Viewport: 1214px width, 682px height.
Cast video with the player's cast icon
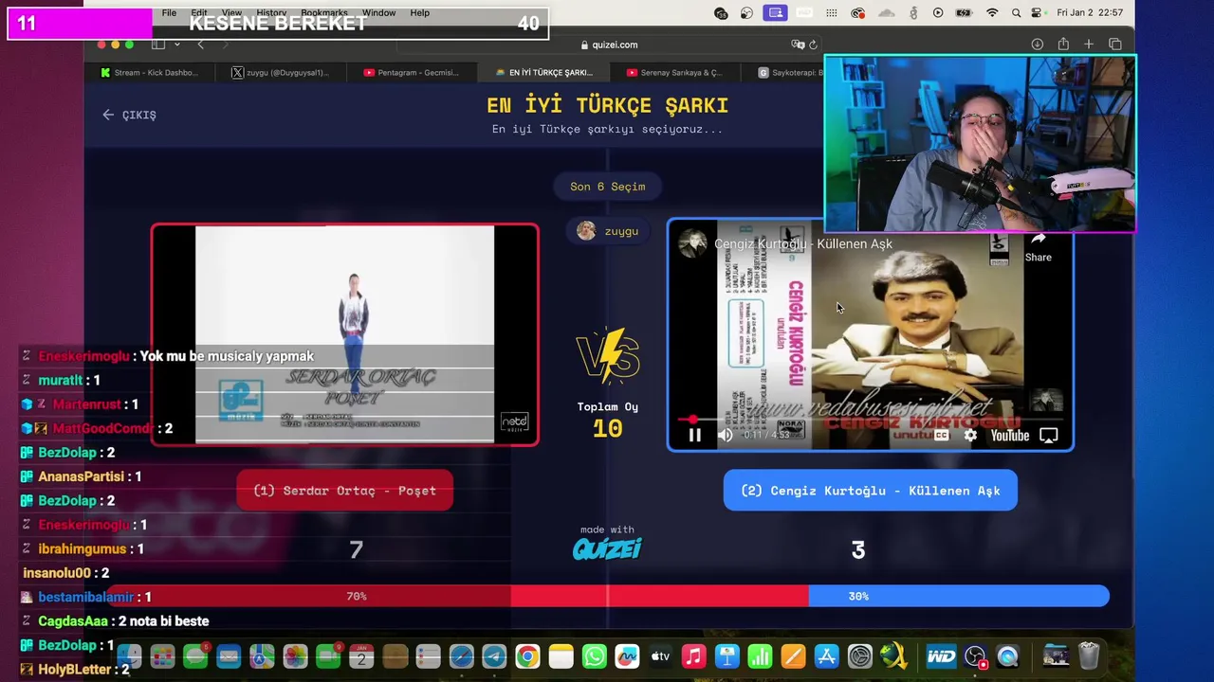click(1049, 435)
